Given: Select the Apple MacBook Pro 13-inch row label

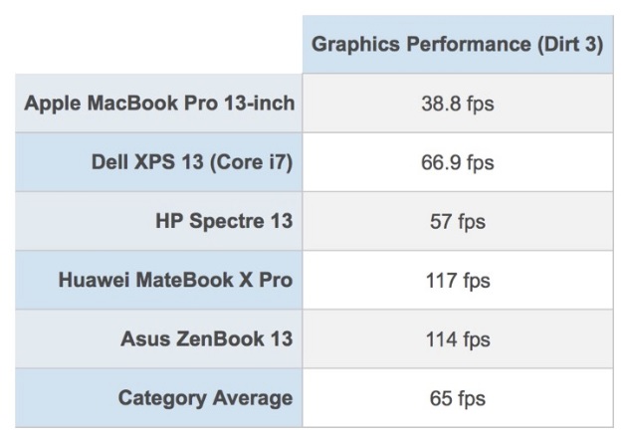Looking at the screenshot, I should [159, 104].
